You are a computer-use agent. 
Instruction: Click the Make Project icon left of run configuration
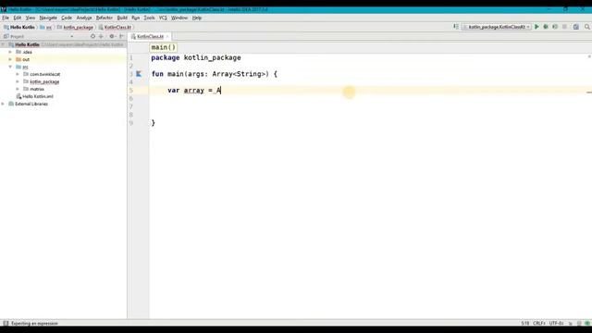click(x=456, y=27)
